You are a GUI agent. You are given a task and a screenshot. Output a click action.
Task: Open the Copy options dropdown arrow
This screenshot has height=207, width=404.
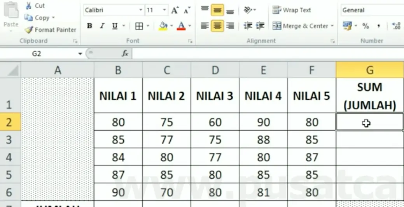point(53,18)
